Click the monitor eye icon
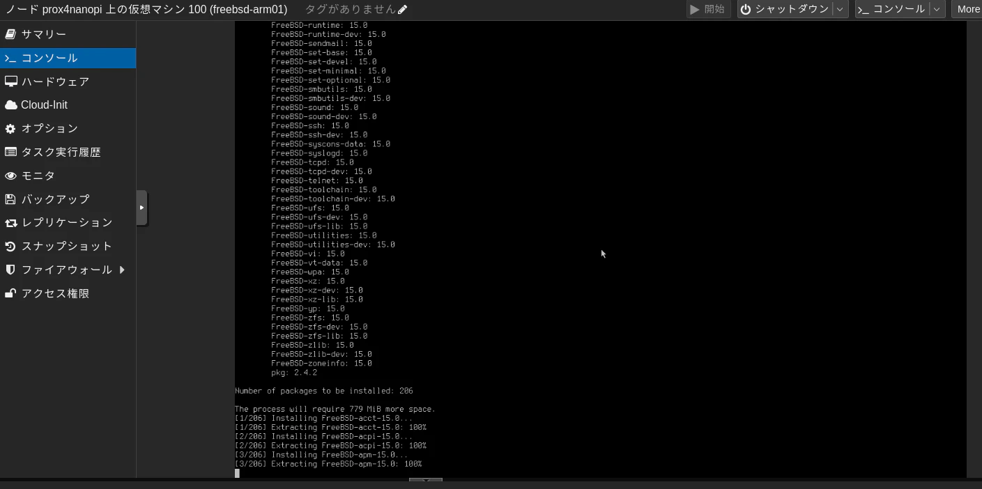 point(10,176)
